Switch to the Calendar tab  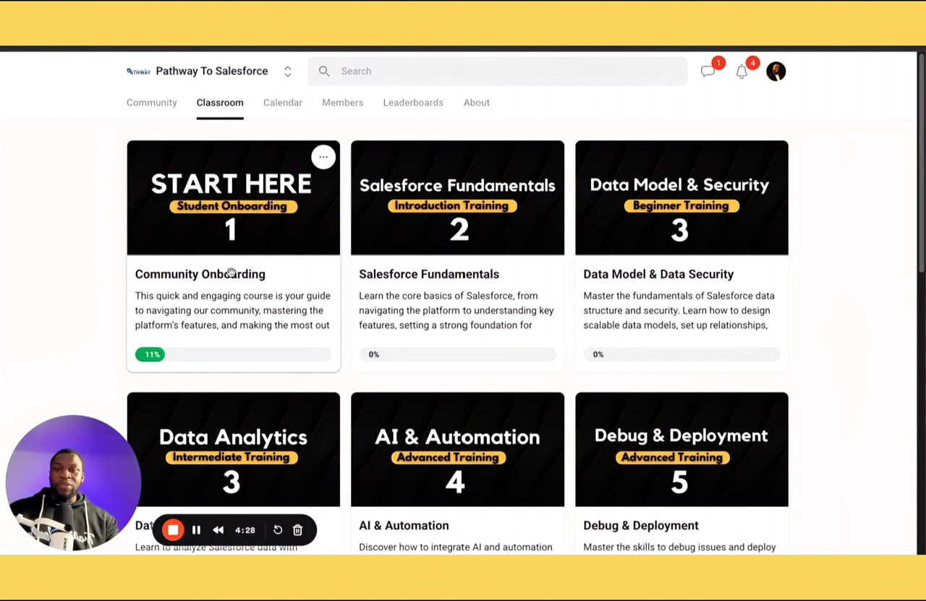point(282,103)
